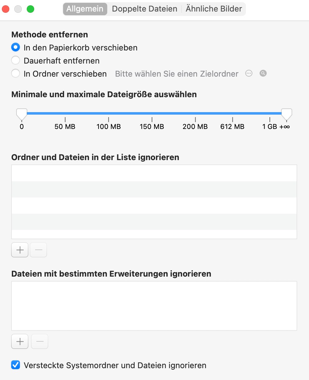Click the ellipsis icon to choose target folder

[x=249, y=74]
